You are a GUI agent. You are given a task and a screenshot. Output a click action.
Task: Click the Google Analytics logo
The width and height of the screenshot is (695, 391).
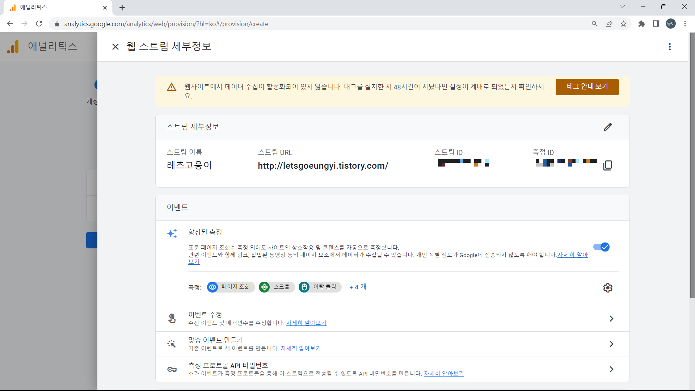[x=13, y=46]
